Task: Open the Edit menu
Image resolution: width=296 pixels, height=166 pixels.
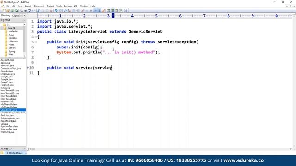Action: (13, 6)
